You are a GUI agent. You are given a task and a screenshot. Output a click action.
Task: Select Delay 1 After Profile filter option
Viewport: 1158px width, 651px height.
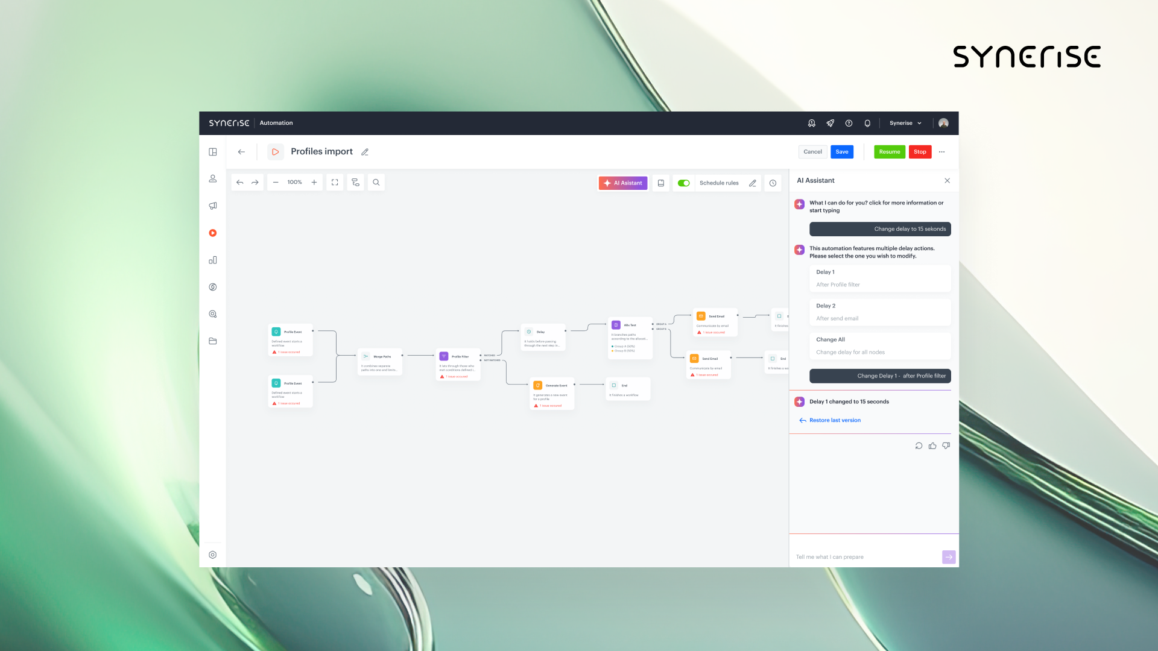(879, 278)
